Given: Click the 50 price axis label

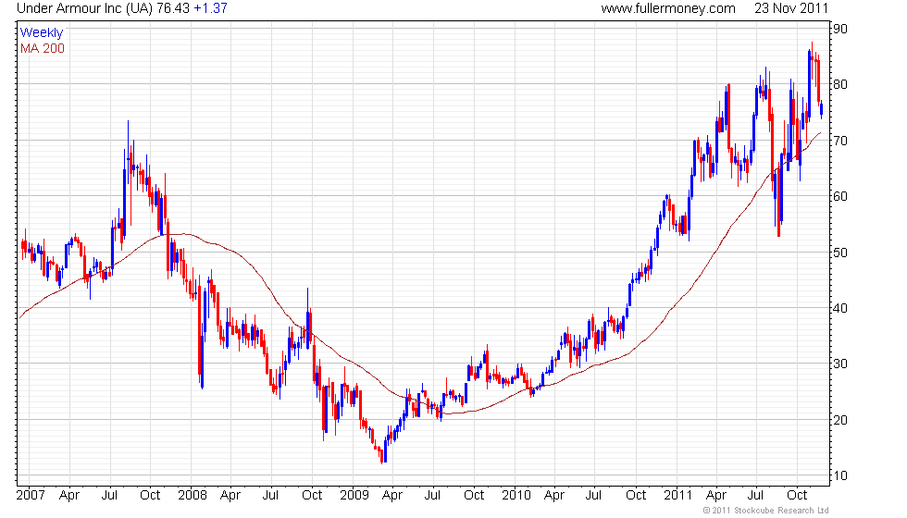Looking at the screenshot, I should [840, 253].
